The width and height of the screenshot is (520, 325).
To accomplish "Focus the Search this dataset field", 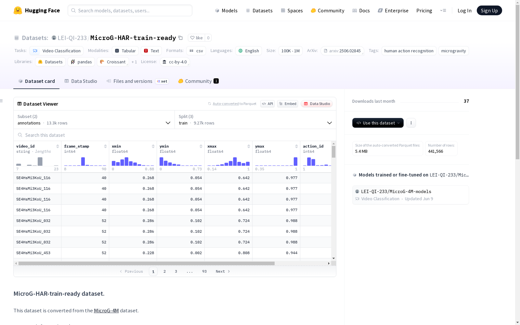I will click(175, 135).
